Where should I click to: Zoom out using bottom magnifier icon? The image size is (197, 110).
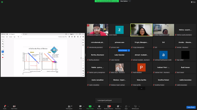click(x=83, y=75)
